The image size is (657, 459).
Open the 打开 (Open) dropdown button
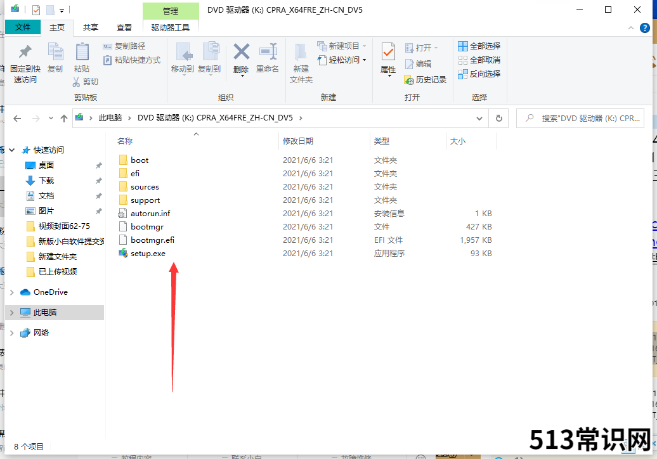click(421, 48)
